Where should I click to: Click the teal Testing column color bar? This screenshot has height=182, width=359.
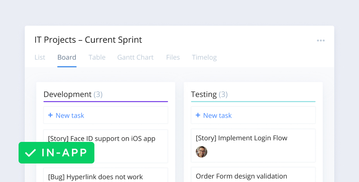pos(253,102)
